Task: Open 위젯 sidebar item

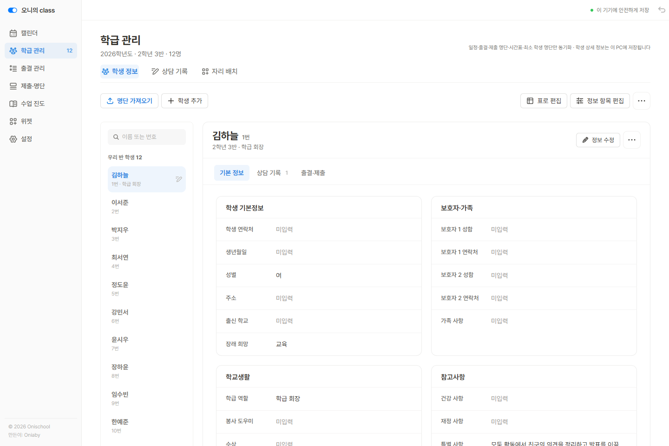Action: pyautogui.click(x=41, y=121)
